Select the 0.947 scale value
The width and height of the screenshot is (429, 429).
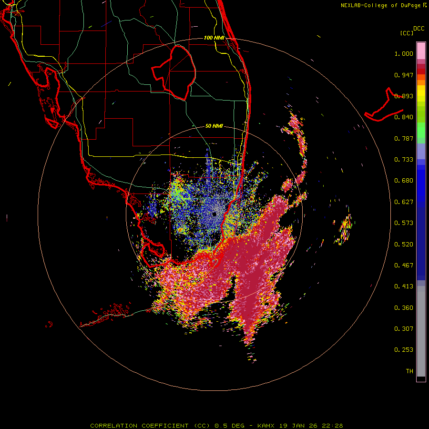pos(404,75)
